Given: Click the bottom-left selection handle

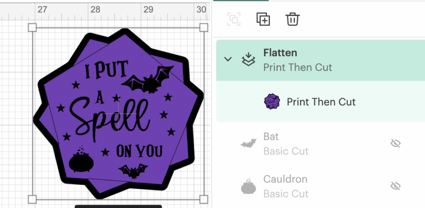Looking at the screenshot, I should click(x=32, y=199).
